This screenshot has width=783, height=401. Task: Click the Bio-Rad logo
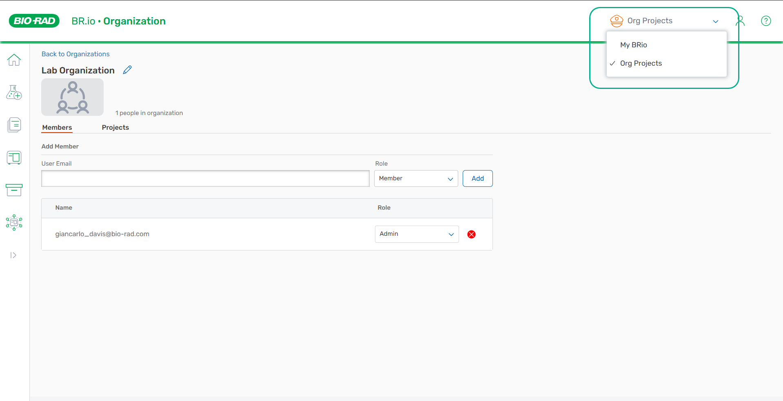point(34,21)
